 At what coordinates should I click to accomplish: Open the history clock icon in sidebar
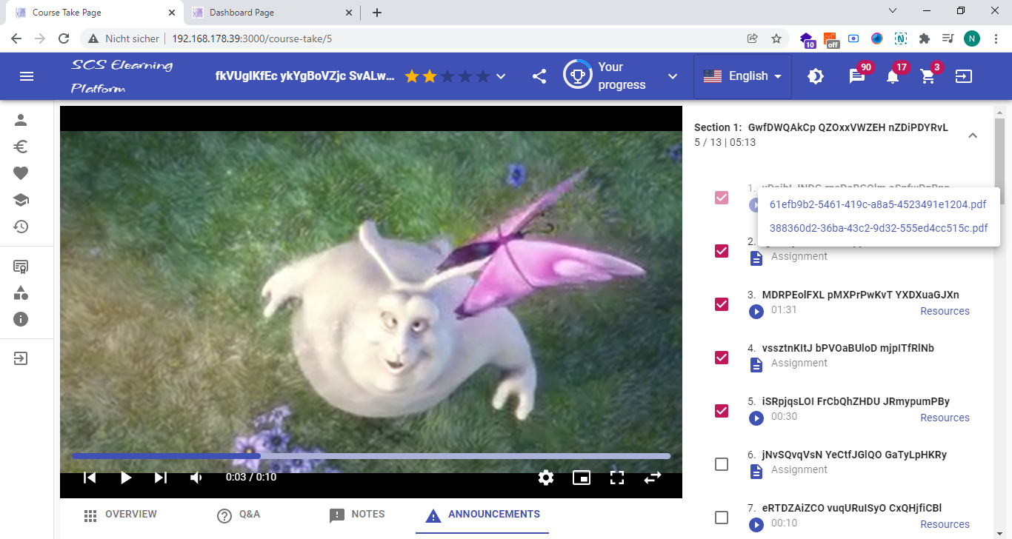21,227
